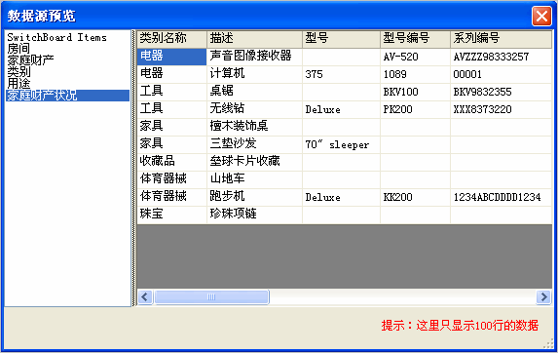This screenshot has width=558, height=353.
Task: Select the cell AVZZZ98333257
Action: (502, 57)
